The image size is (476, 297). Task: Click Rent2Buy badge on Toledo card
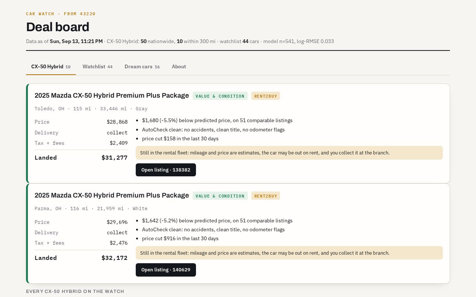pyautogui.click(x=266, y=96)
